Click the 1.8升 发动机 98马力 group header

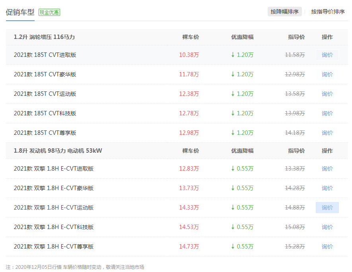58,151
